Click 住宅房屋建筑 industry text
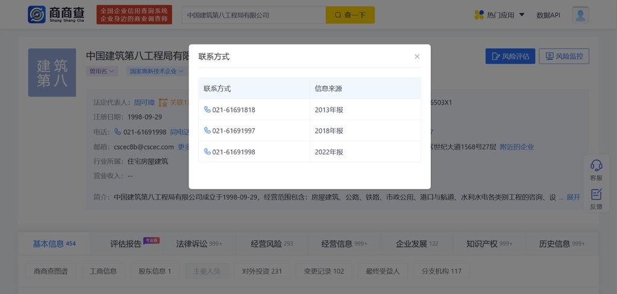This screenshot has width=617, height=294. pos(148,161)
